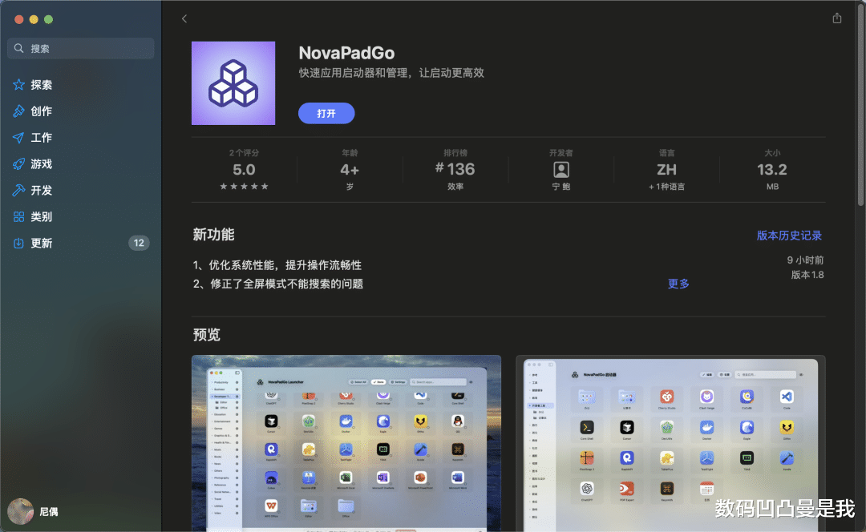Click the #136 ranking value

pos(455,169)
